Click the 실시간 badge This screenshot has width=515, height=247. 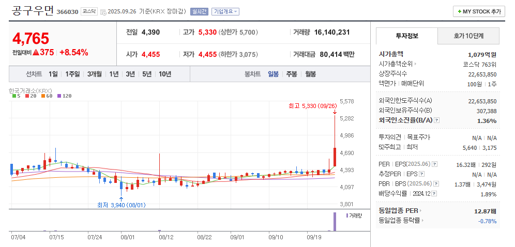click(x=200, y=11)
